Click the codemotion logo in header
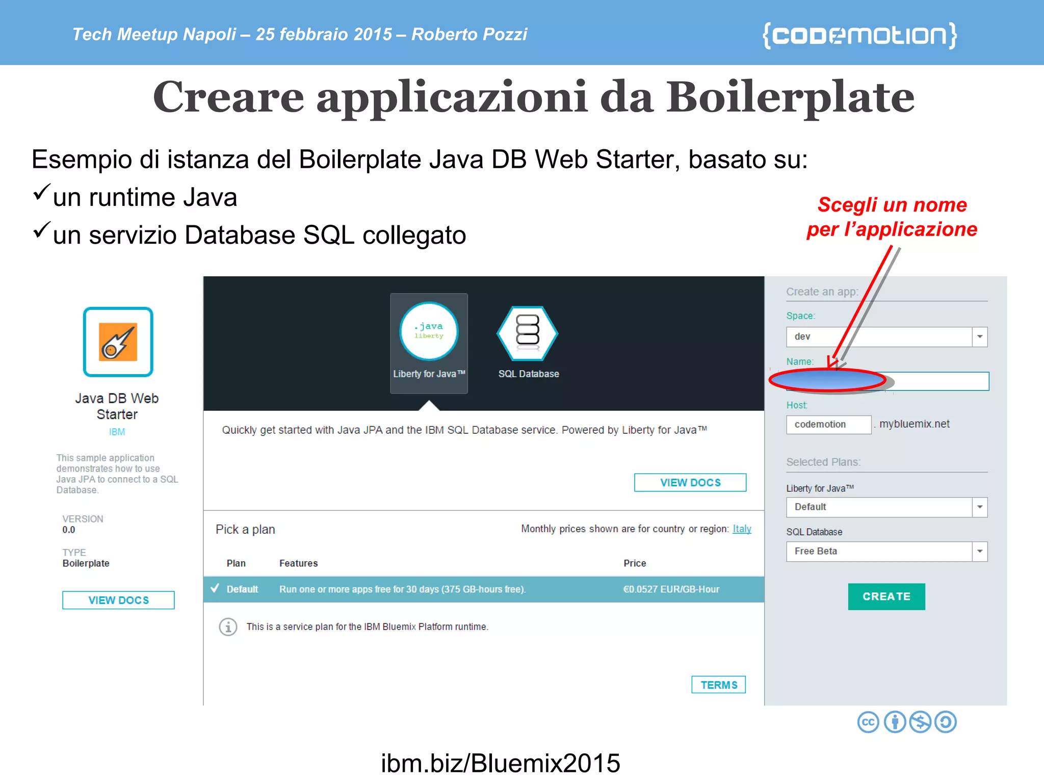This screenshot has height=783, width=1044. pos(859,35)
